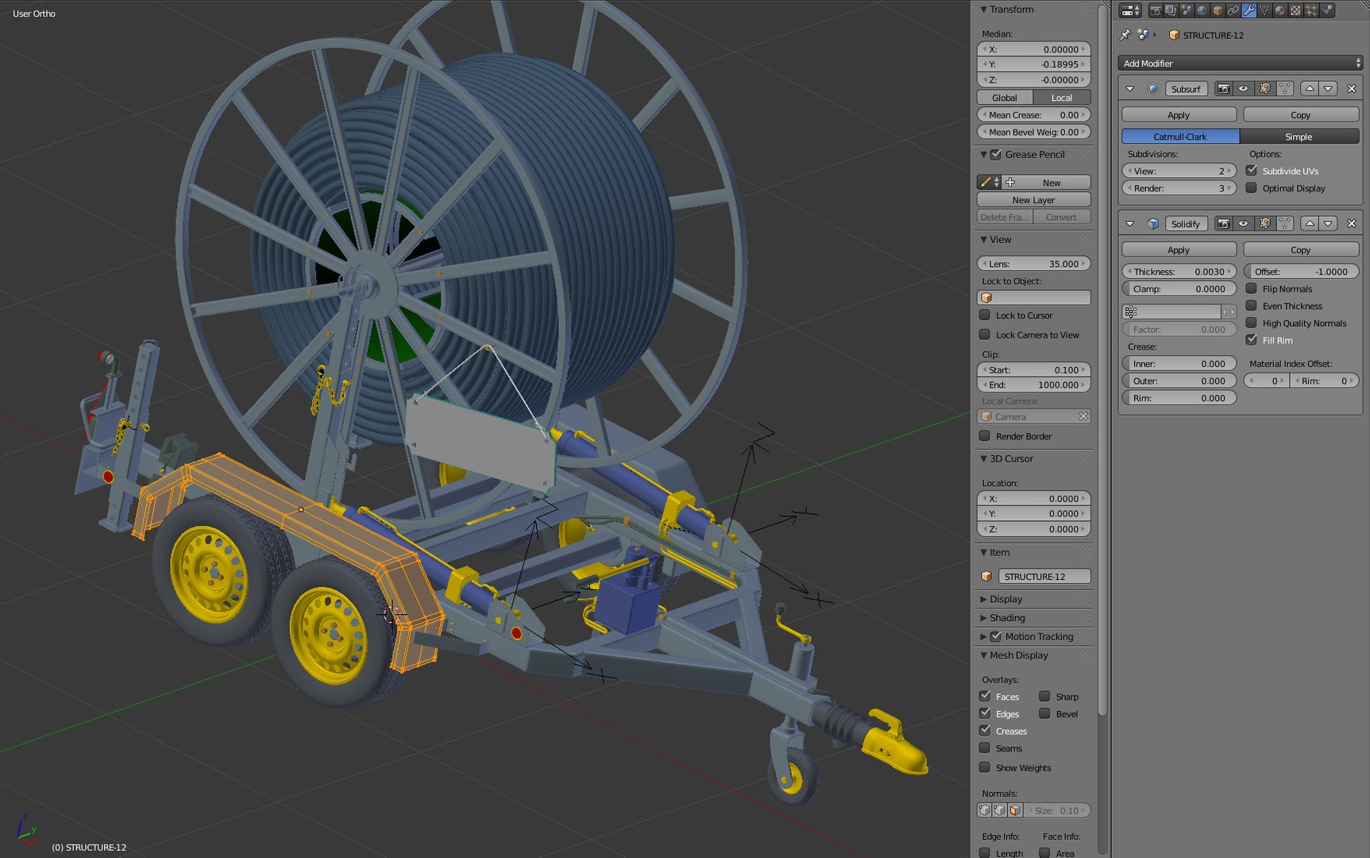The width and height of the screenshot is (1370, 858).
Task: Open the Render properties tab (camera icon)
Action: tap(1156, 10)
